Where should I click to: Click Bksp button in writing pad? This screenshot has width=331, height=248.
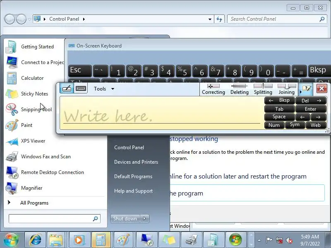pyautogui.click(x=280, y=100)
